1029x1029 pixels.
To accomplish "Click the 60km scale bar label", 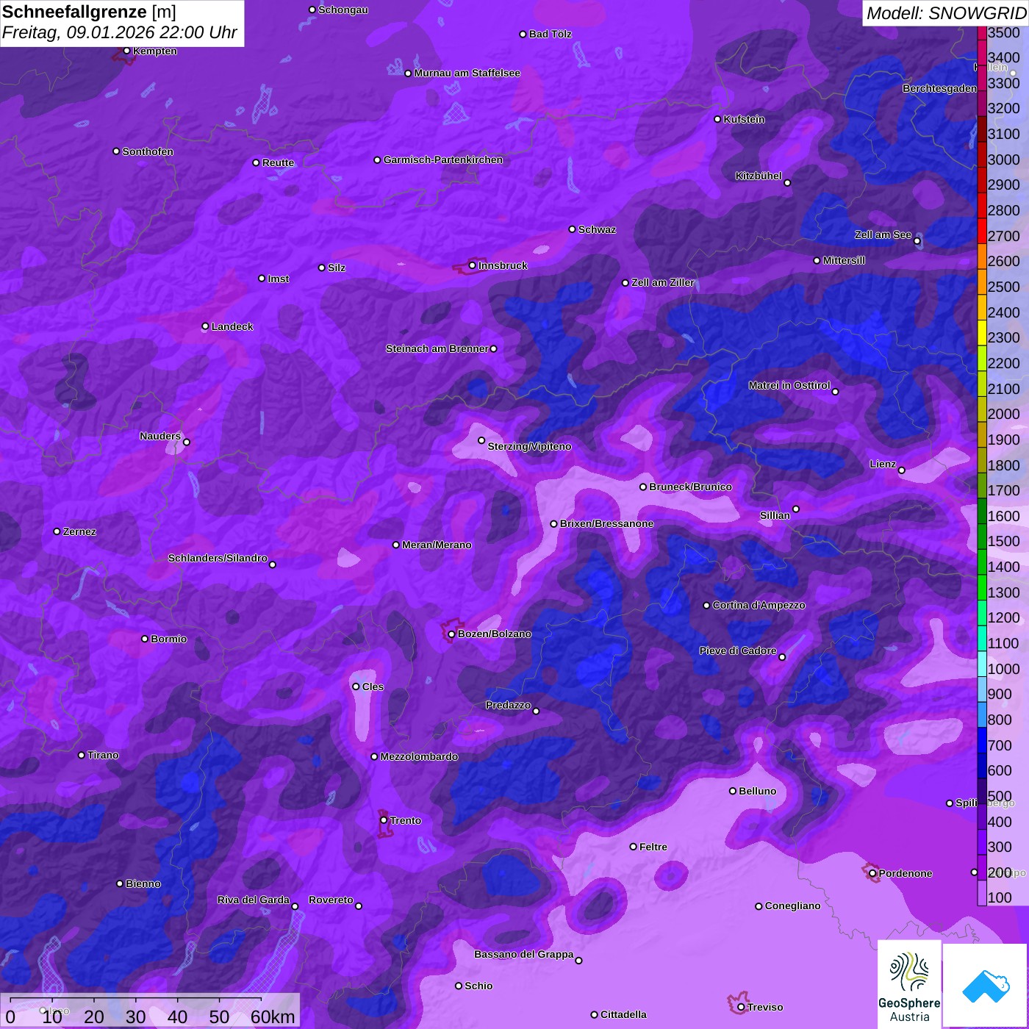I will click(x=273, y=1017).
